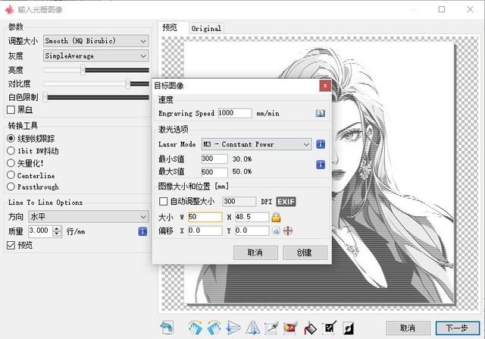Click 取消 at bottom of main window

(x=408, y=328)
